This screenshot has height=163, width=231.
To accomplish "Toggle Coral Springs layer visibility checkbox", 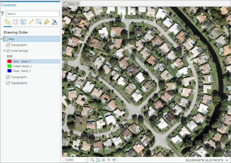I will [x=8, y=50].
